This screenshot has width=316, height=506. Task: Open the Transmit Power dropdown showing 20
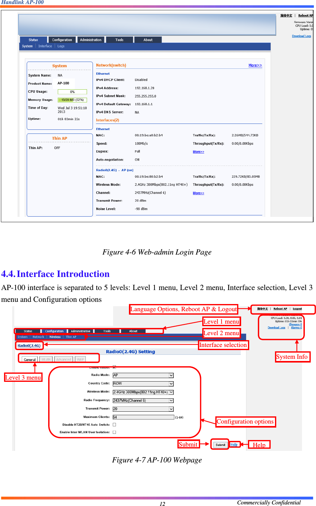[143, 409]
